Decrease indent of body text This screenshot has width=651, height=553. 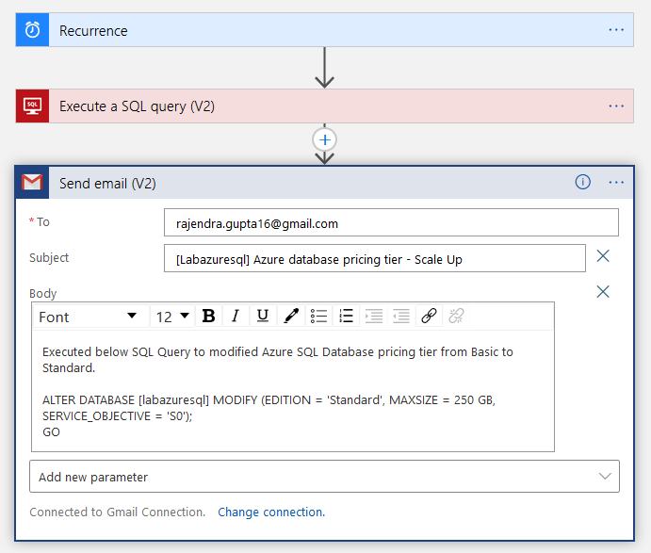401,317
